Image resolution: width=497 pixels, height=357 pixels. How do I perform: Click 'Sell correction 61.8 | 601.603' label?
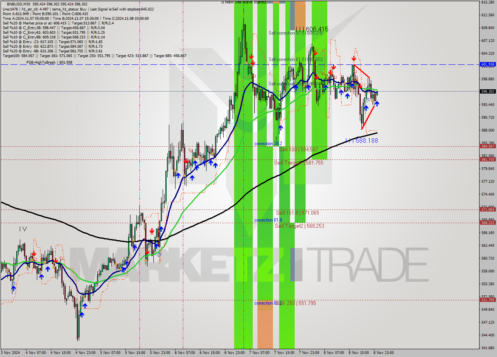tap(295, 59)
